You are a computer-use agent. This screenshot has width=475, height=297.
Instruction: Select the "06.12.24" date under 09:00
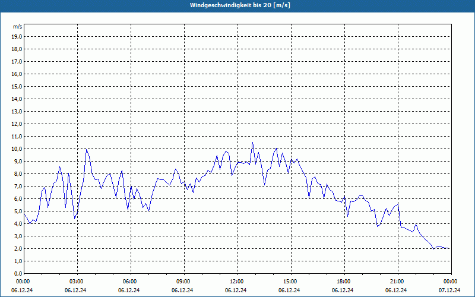182,290
